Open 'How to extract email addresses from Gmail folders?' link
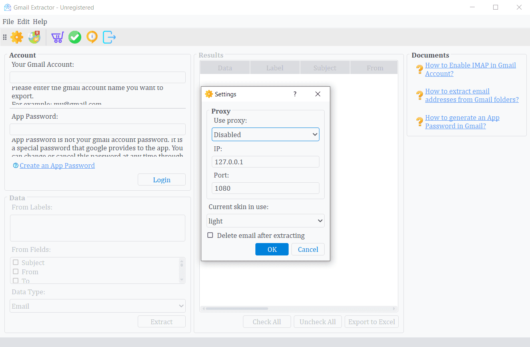Image resolution: width=530 pixels, height=347 pixels. click(x=472, y=95)
